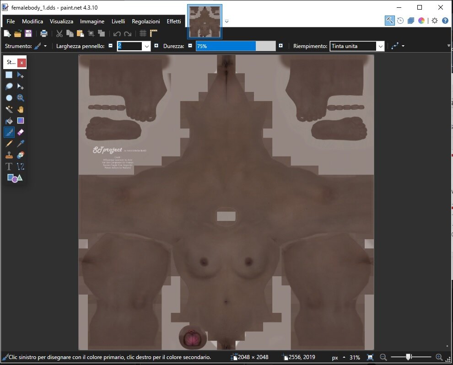Select the Pencil tool

click(9, 144)
